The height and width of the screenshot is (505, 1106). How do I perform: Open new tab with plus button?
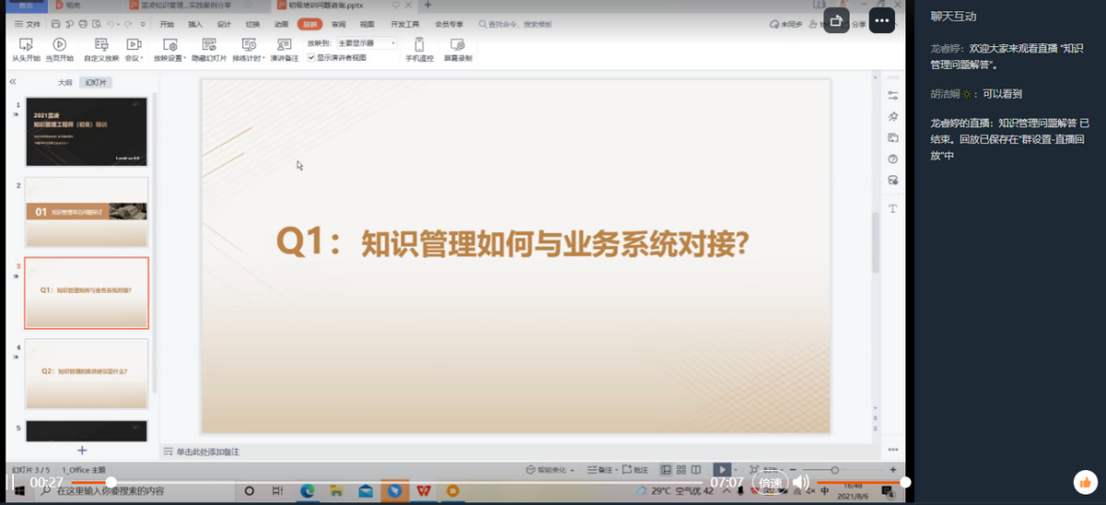(427, 6)
